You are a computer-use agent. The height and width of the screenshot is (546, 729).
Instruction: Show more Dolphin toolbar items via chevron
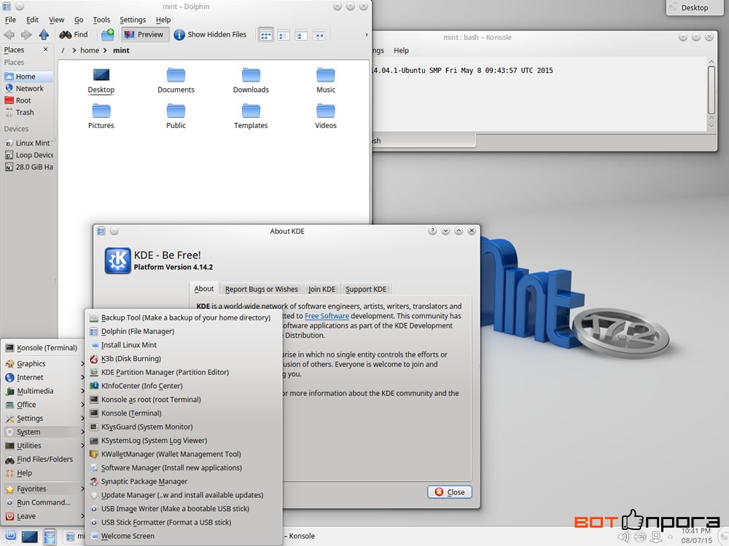[367, 34]
